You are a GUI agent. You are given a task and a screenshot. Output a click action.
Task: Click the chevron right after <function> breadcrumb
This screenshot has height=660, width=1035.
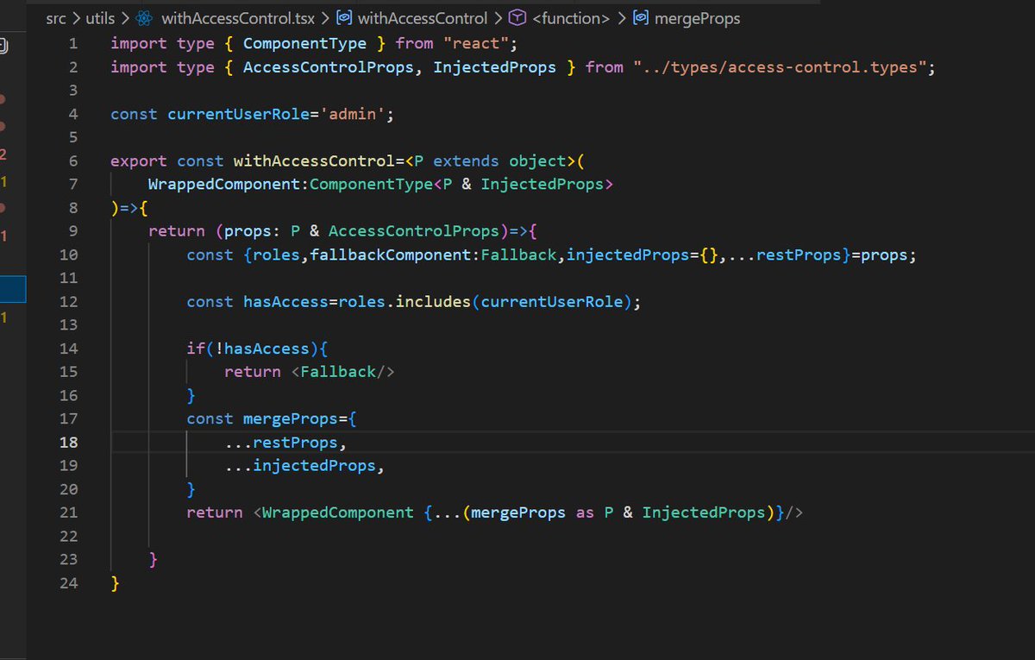tap(622, 17)
